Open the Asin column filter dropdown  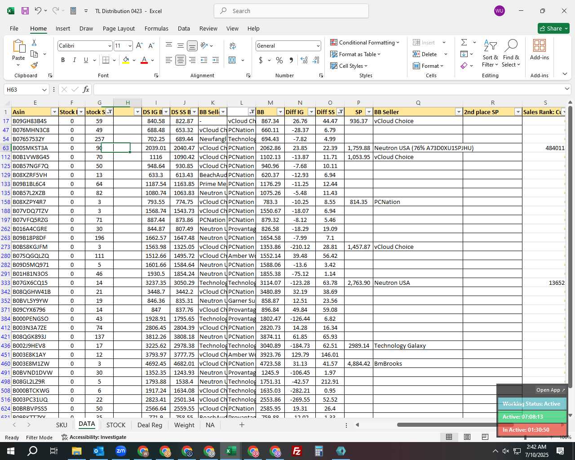(x=54, y=112)
